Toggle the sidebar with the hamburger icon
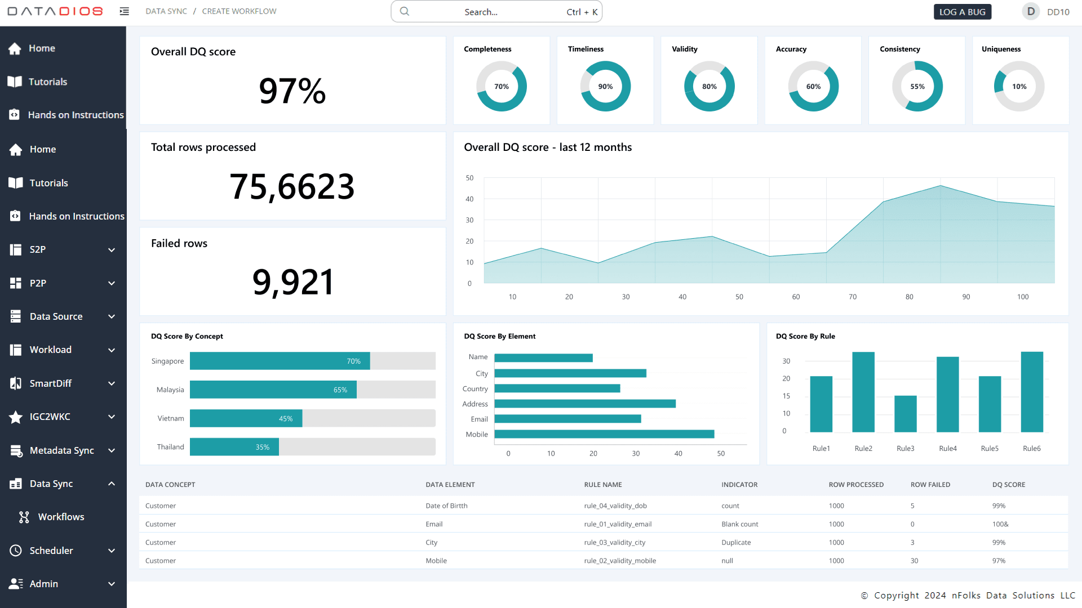This screenshot has height=608, width=1082. 124,11
